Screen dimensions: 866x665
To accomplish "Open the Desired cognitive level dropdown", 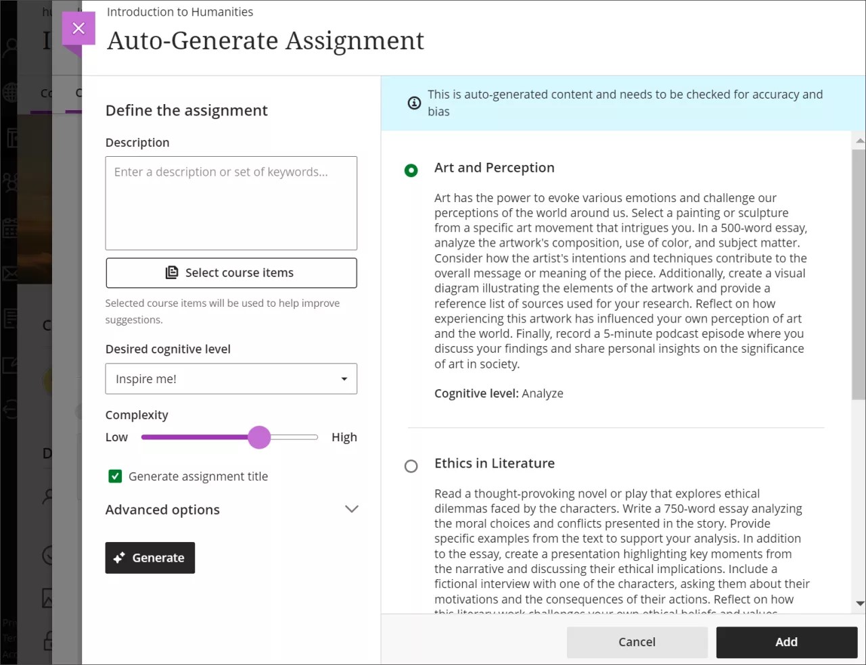I will (231, 378).
